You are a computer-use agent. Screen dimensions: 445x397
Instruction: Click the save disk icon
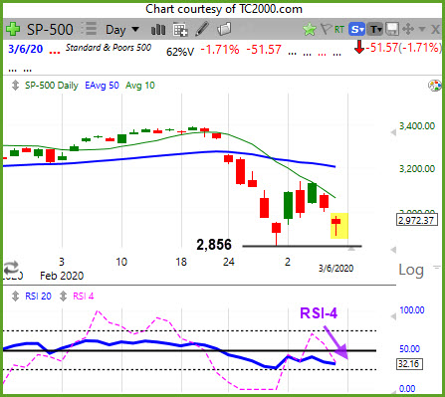(x=392, y=29)
